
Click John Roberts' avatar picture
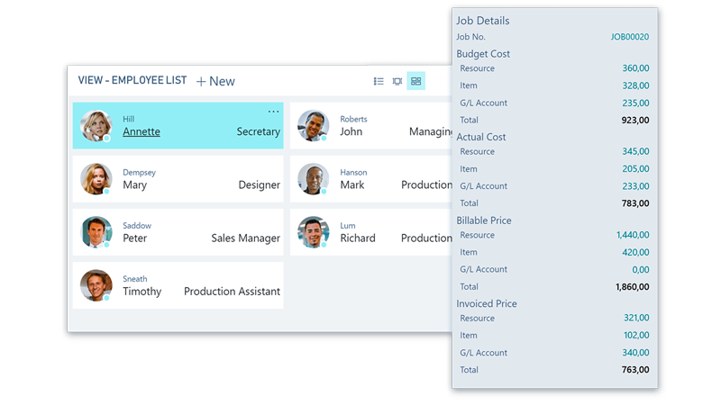tap(313, 126)
